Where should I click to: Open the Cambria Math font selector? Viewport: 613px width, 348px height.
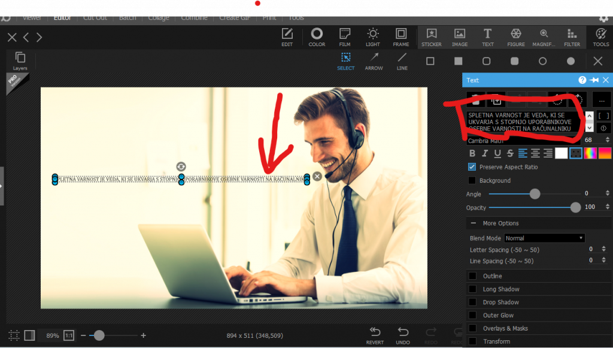523,140
